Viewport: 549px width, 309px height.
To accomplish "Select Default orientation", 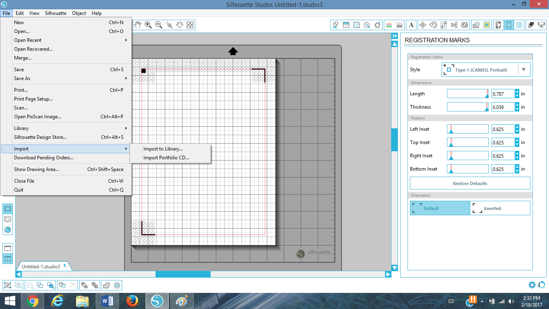I will click(440, 208).
